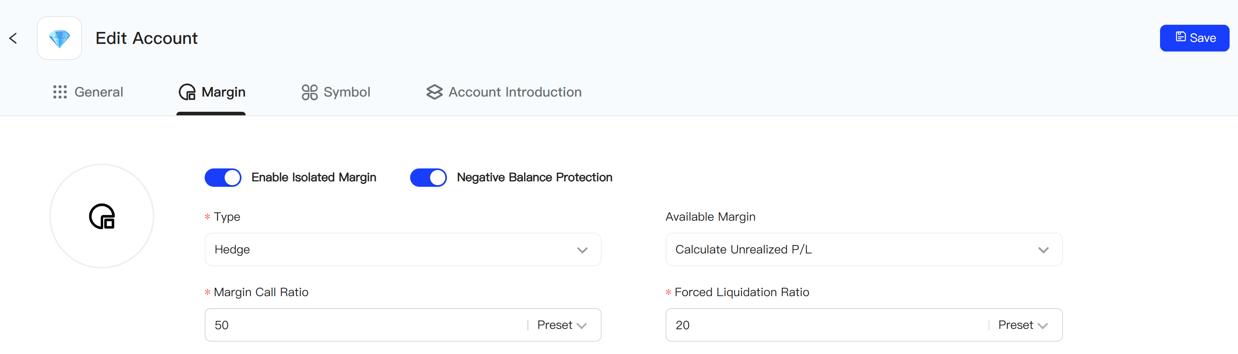1238x354 pixels.
Task: Click the Save button
Action: tap(1194, 38)
